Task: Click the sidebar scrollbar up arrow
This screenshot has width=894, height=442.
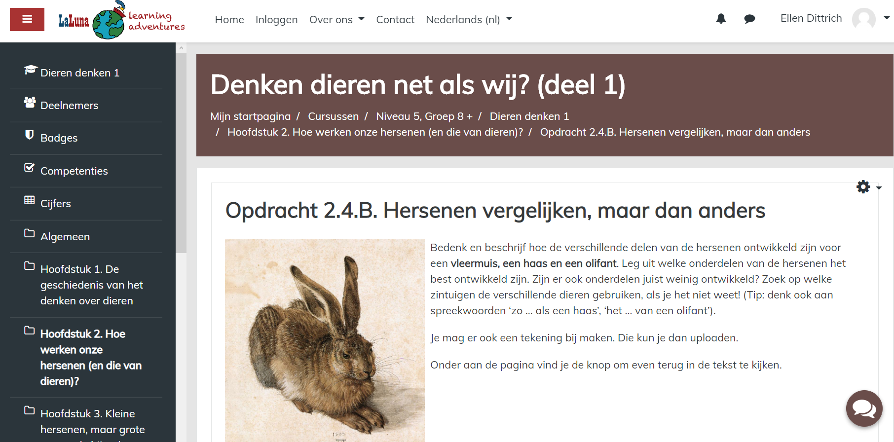Action: (x=181, y=48)
